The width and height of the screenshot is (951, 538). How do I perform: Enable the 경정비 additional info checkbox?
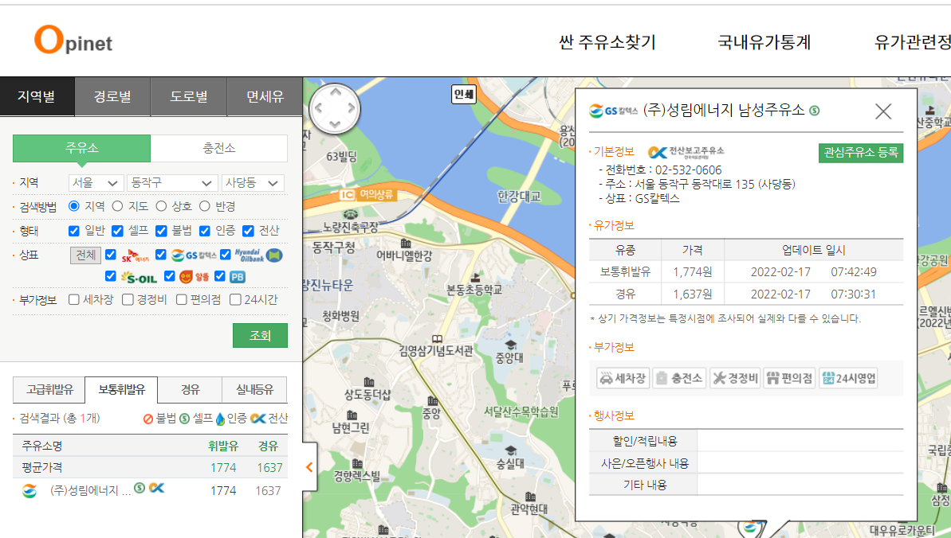128,299
